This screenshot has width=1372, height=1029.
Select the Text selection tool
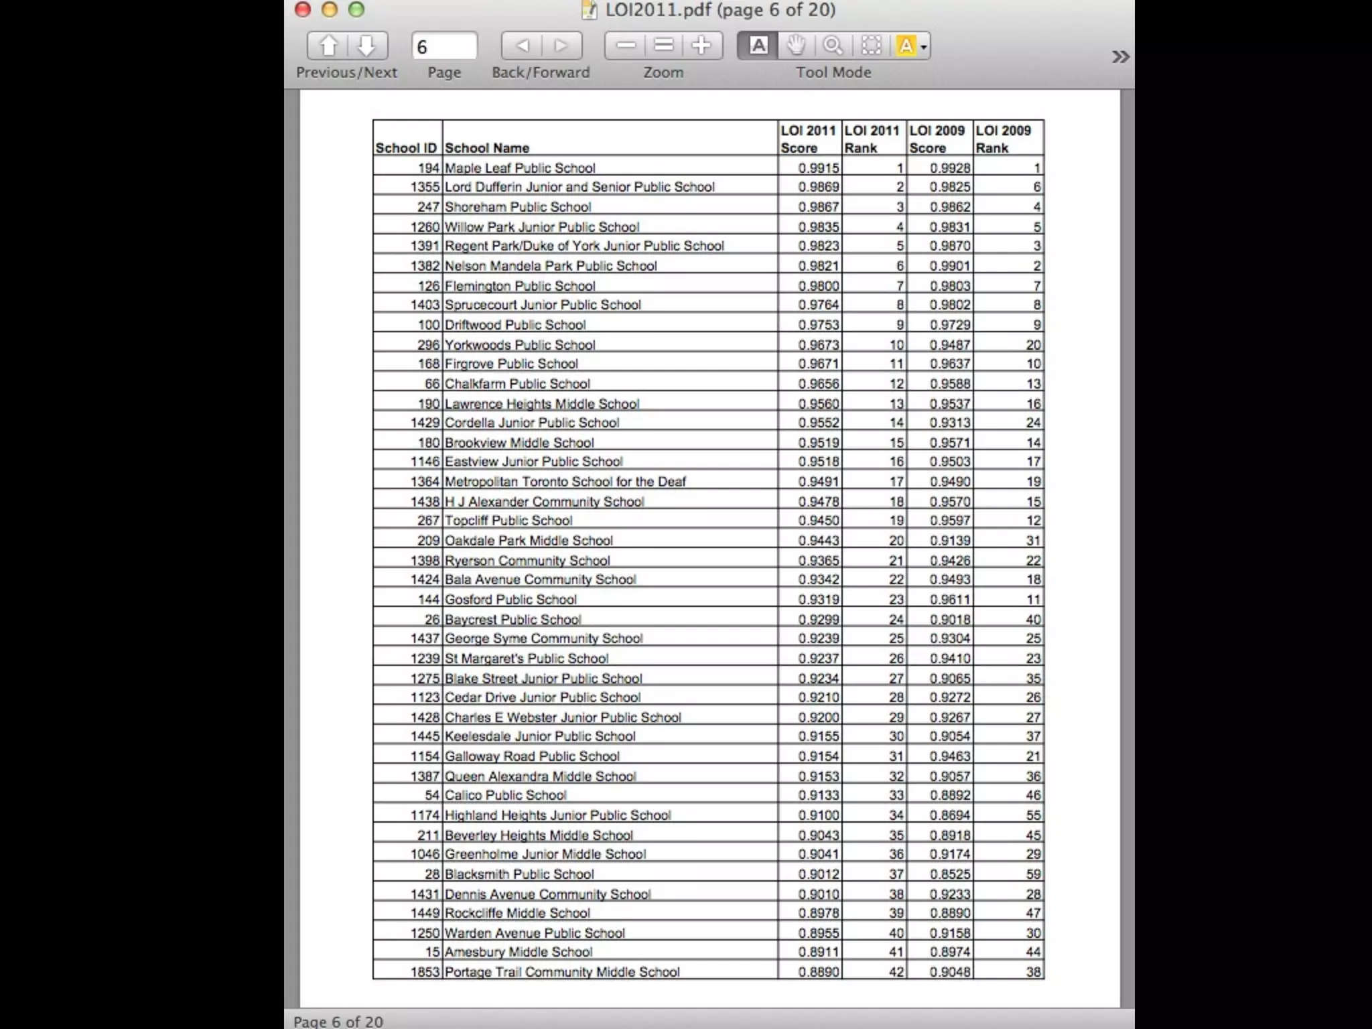[758, 46]
